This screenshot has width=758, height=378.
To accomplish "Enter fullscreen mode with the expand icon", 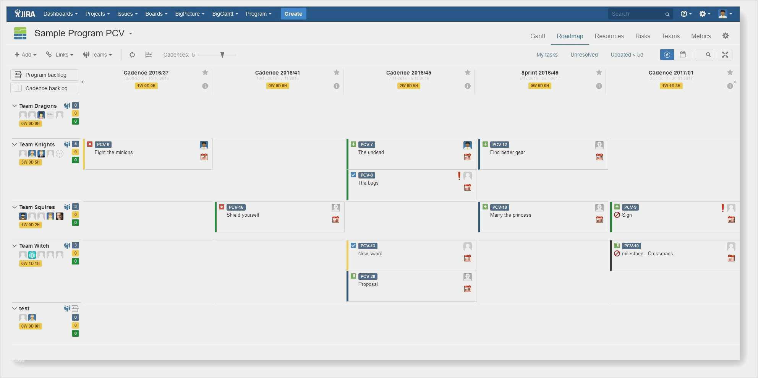I will (725, 55).
